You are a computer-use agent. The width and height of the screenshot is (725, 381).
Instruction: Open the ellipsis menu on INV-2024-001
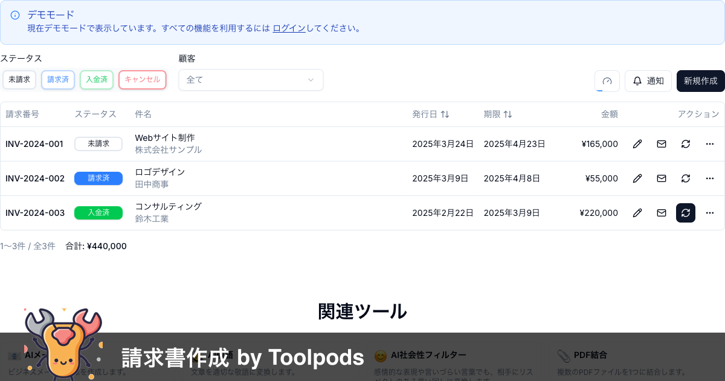coord(709,144)
